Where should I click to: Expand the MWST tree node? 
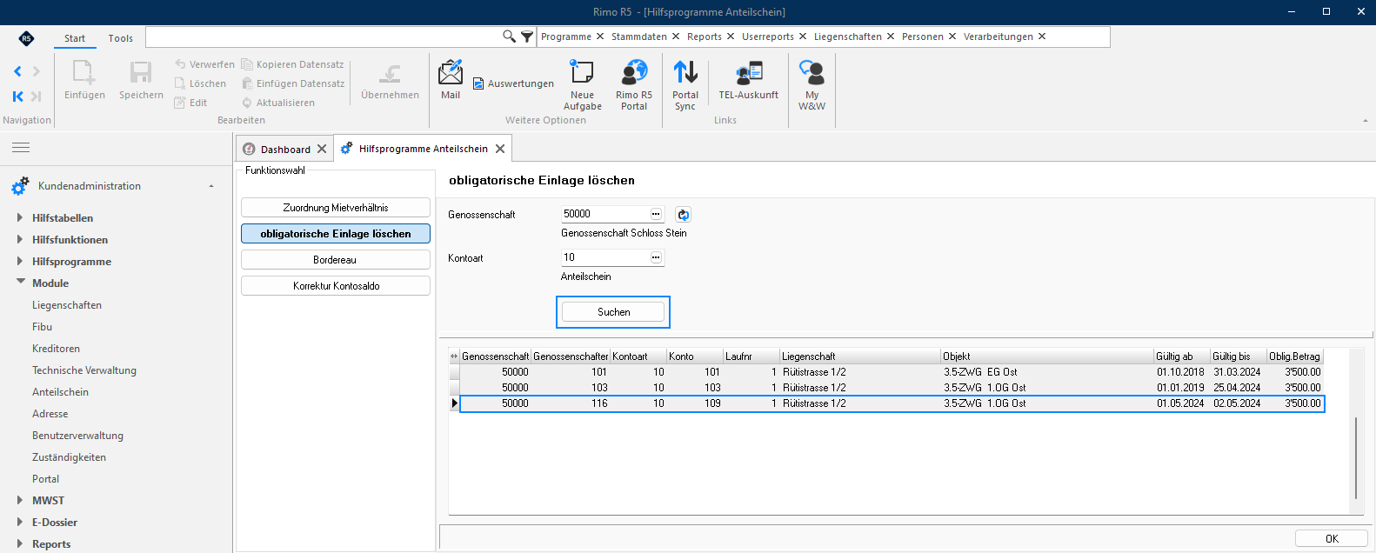pyautogui.click(x=20, y=501)
